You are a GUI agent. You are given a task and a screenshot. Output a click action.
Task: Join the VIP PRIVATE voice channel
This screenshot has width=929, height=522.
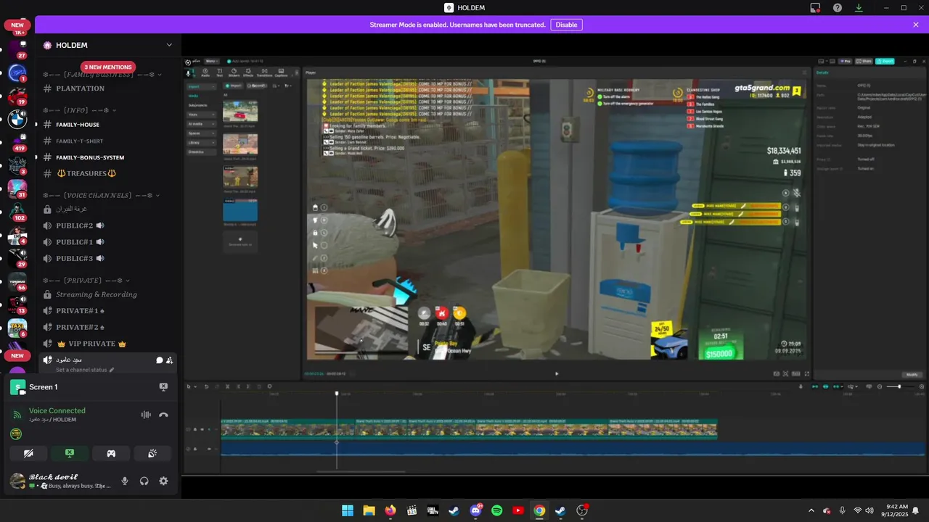[x=106, y=344]
